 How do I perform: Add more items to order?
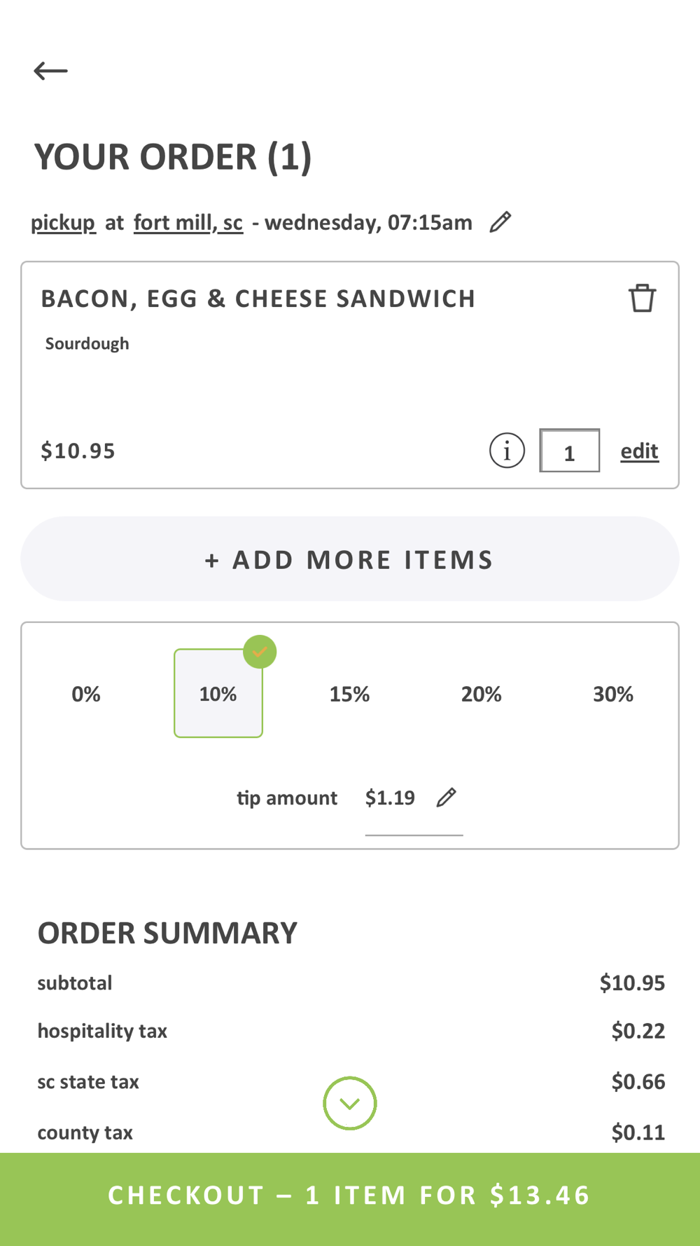(x=350, y=559)
